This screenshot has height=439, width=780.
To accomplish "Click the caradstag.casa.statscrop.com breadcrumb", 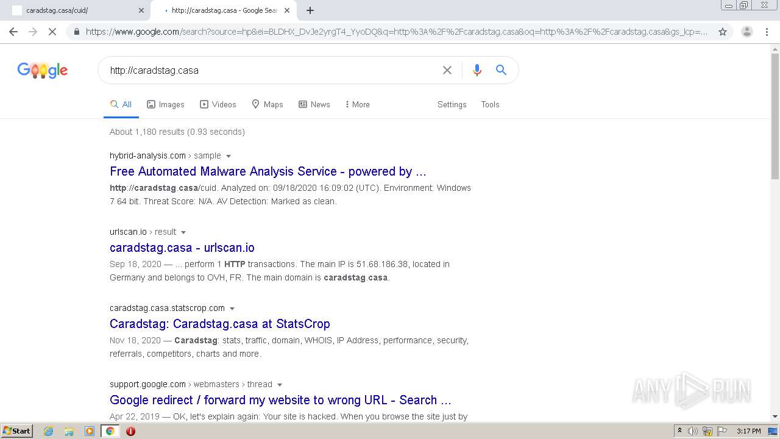I will 167,308.
